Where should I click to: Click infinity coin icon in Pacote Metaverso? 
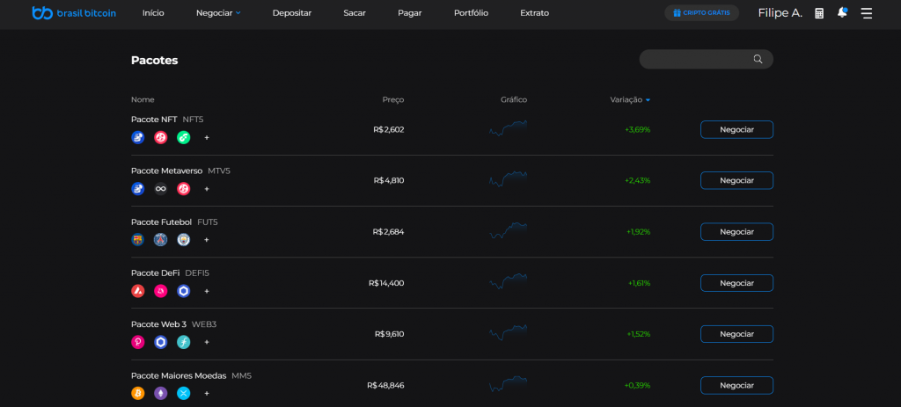tap(161, 189)
